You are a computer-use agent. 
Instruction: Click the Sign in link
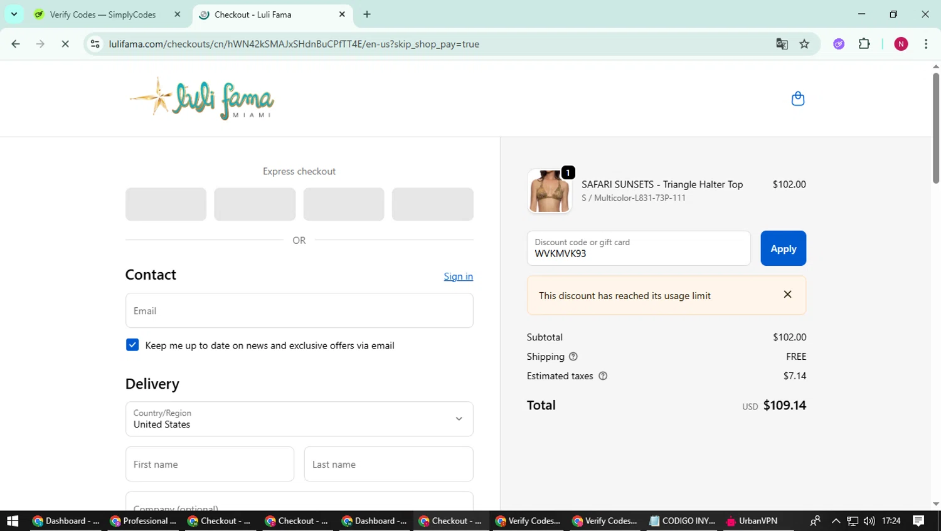pos(458,276)
